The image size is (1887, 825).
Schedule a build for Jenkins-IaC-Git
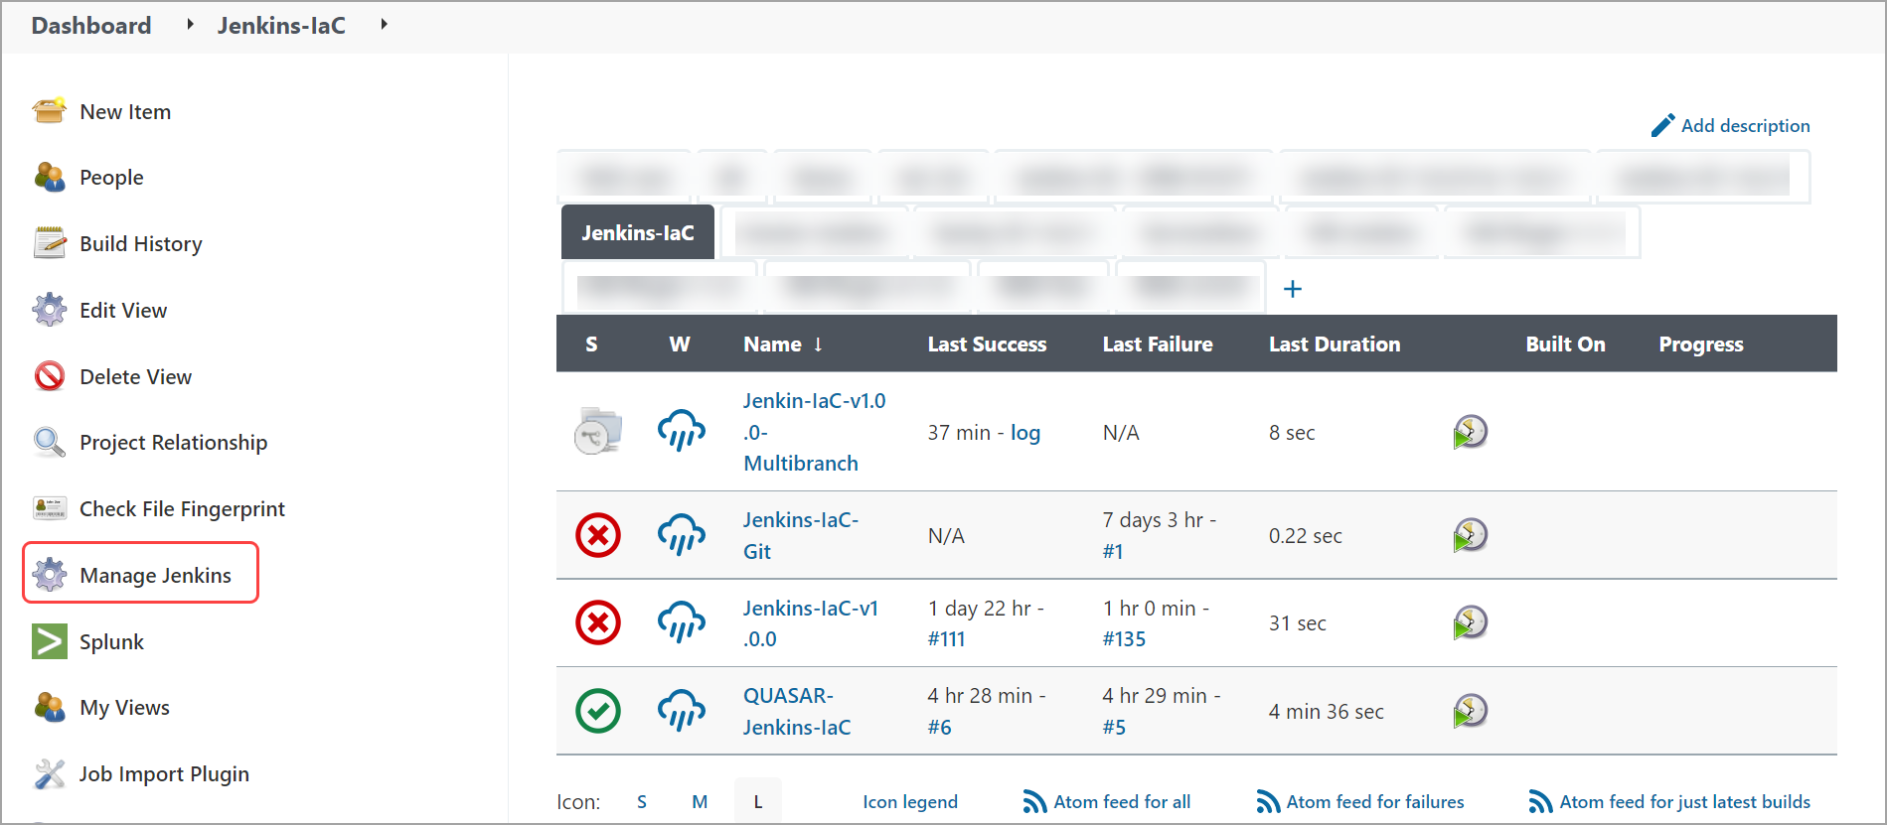click(1470, 535)
